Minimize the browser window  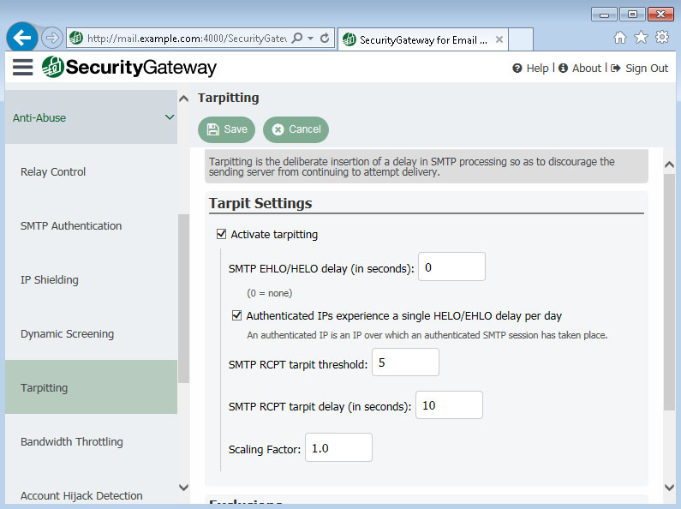point(604,15)
